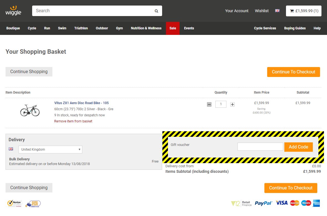Click the bottom Continue To Checkout button
This screenshot has height=216, width=327.
tap(291, 188)
